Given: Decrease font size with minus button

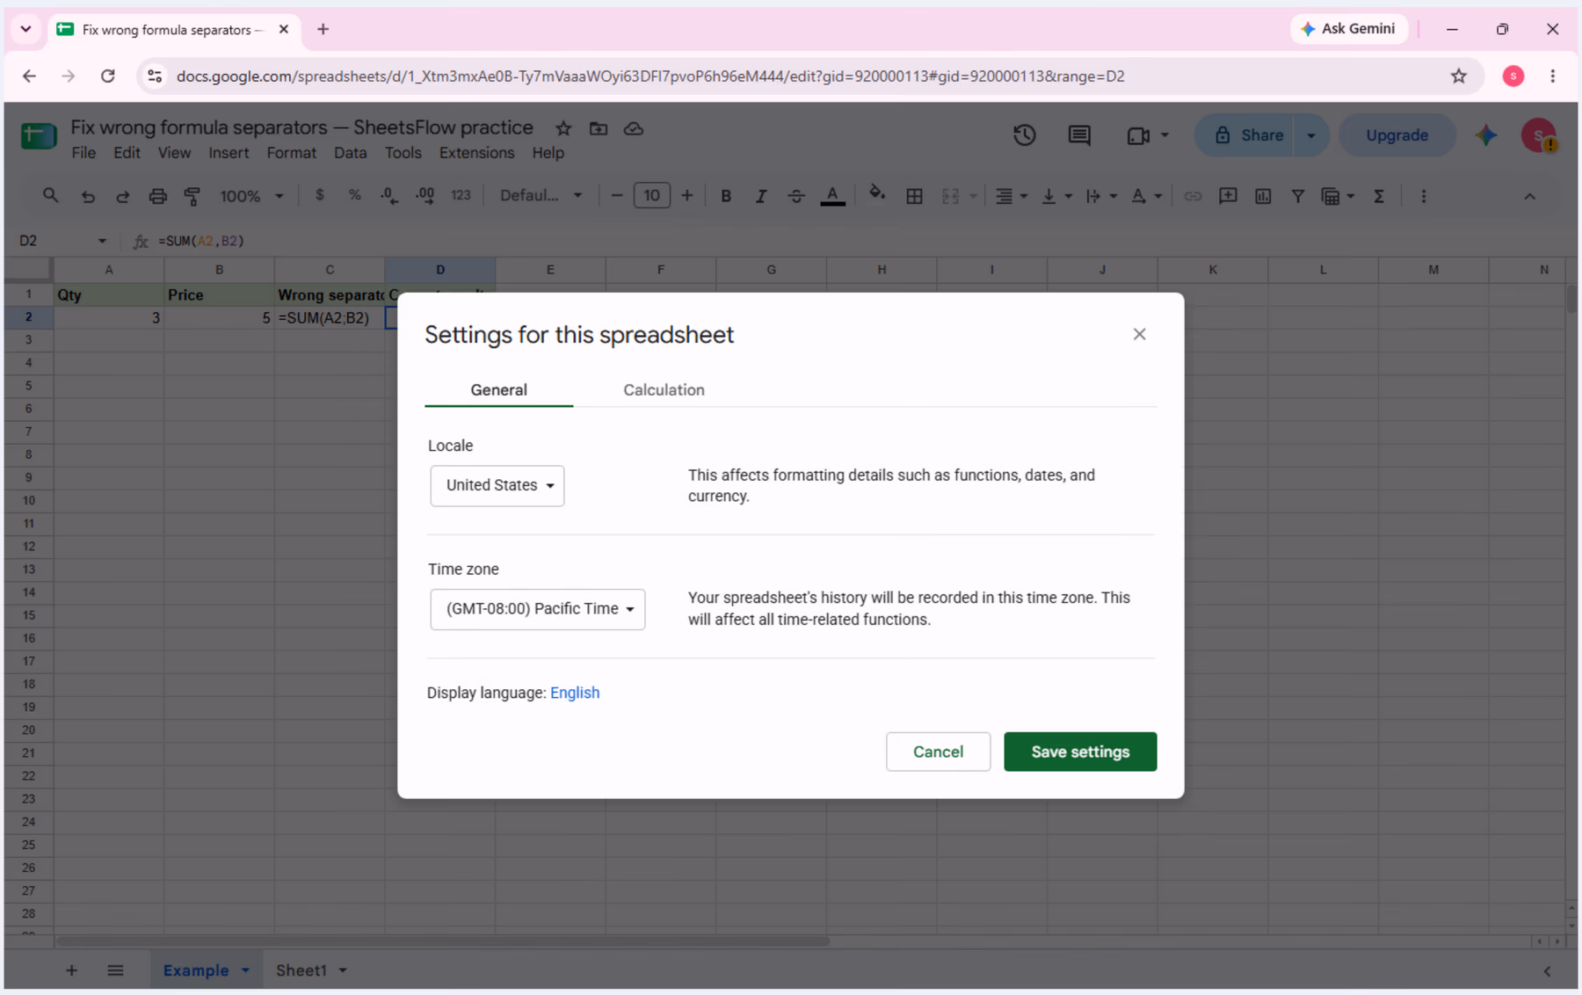Looking at the screenshot, I should pos(616,195).
